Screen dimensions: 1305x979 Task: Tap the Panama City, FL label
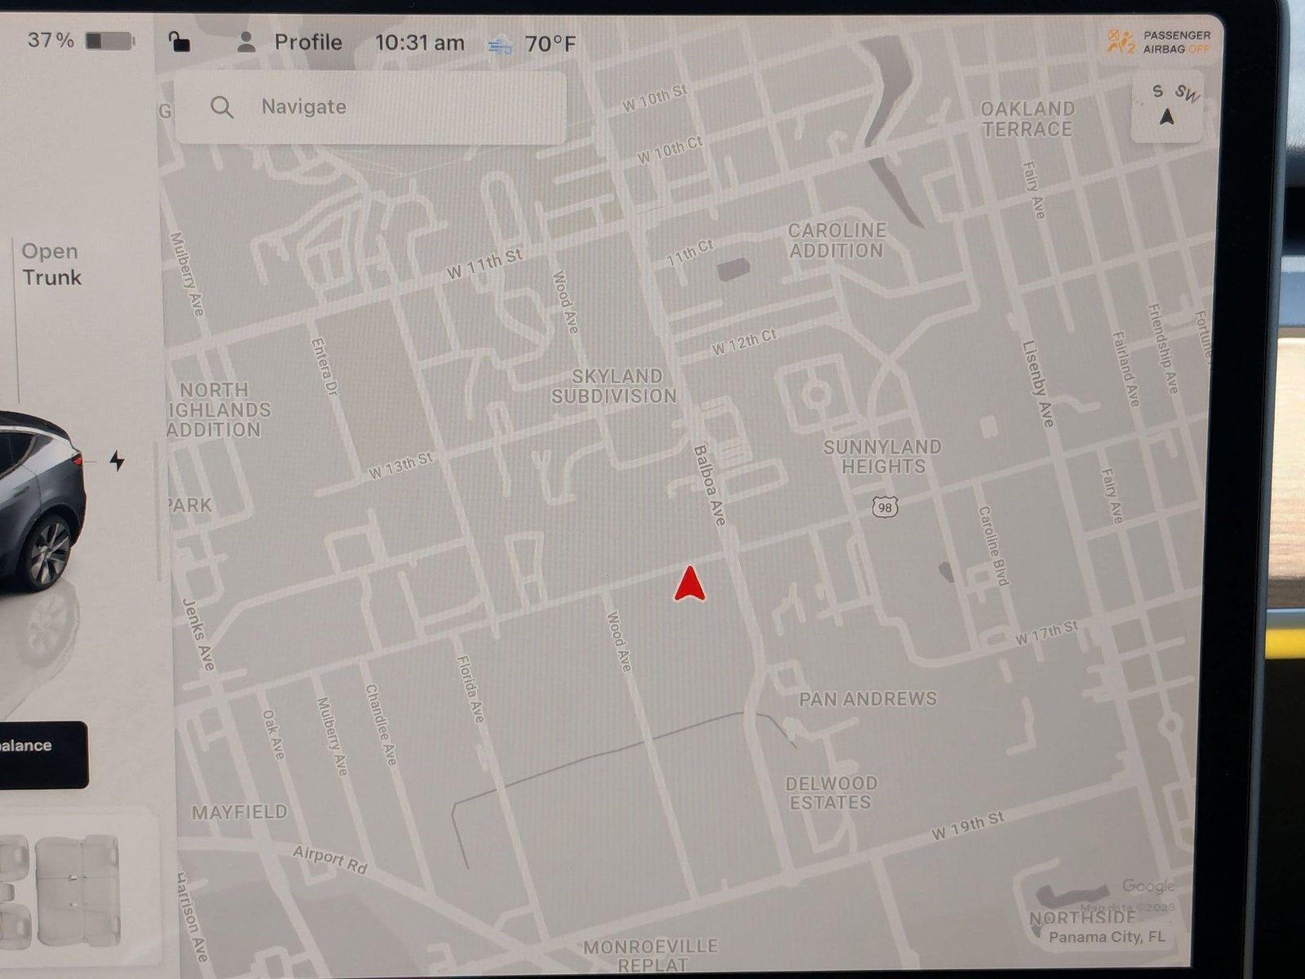(x=1107, y=937)
